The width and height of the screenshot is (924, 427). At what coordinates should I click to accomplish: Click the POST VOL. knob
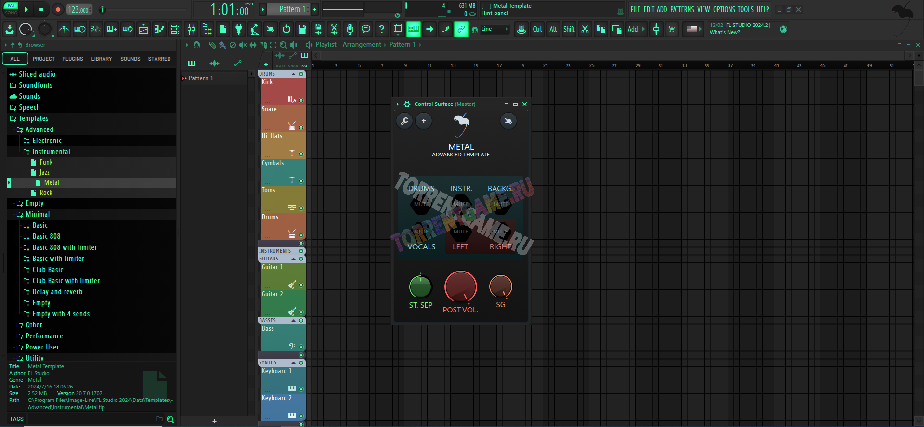click(460, 287)
